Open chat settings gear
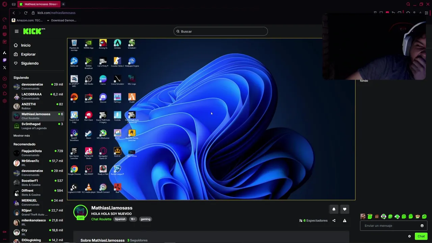This screenshot has height=243, width=432. point(409,236)
